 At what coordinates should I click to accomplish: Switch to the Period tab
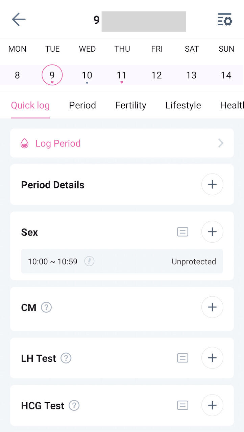pyautogui.click(x=82, y=105)
